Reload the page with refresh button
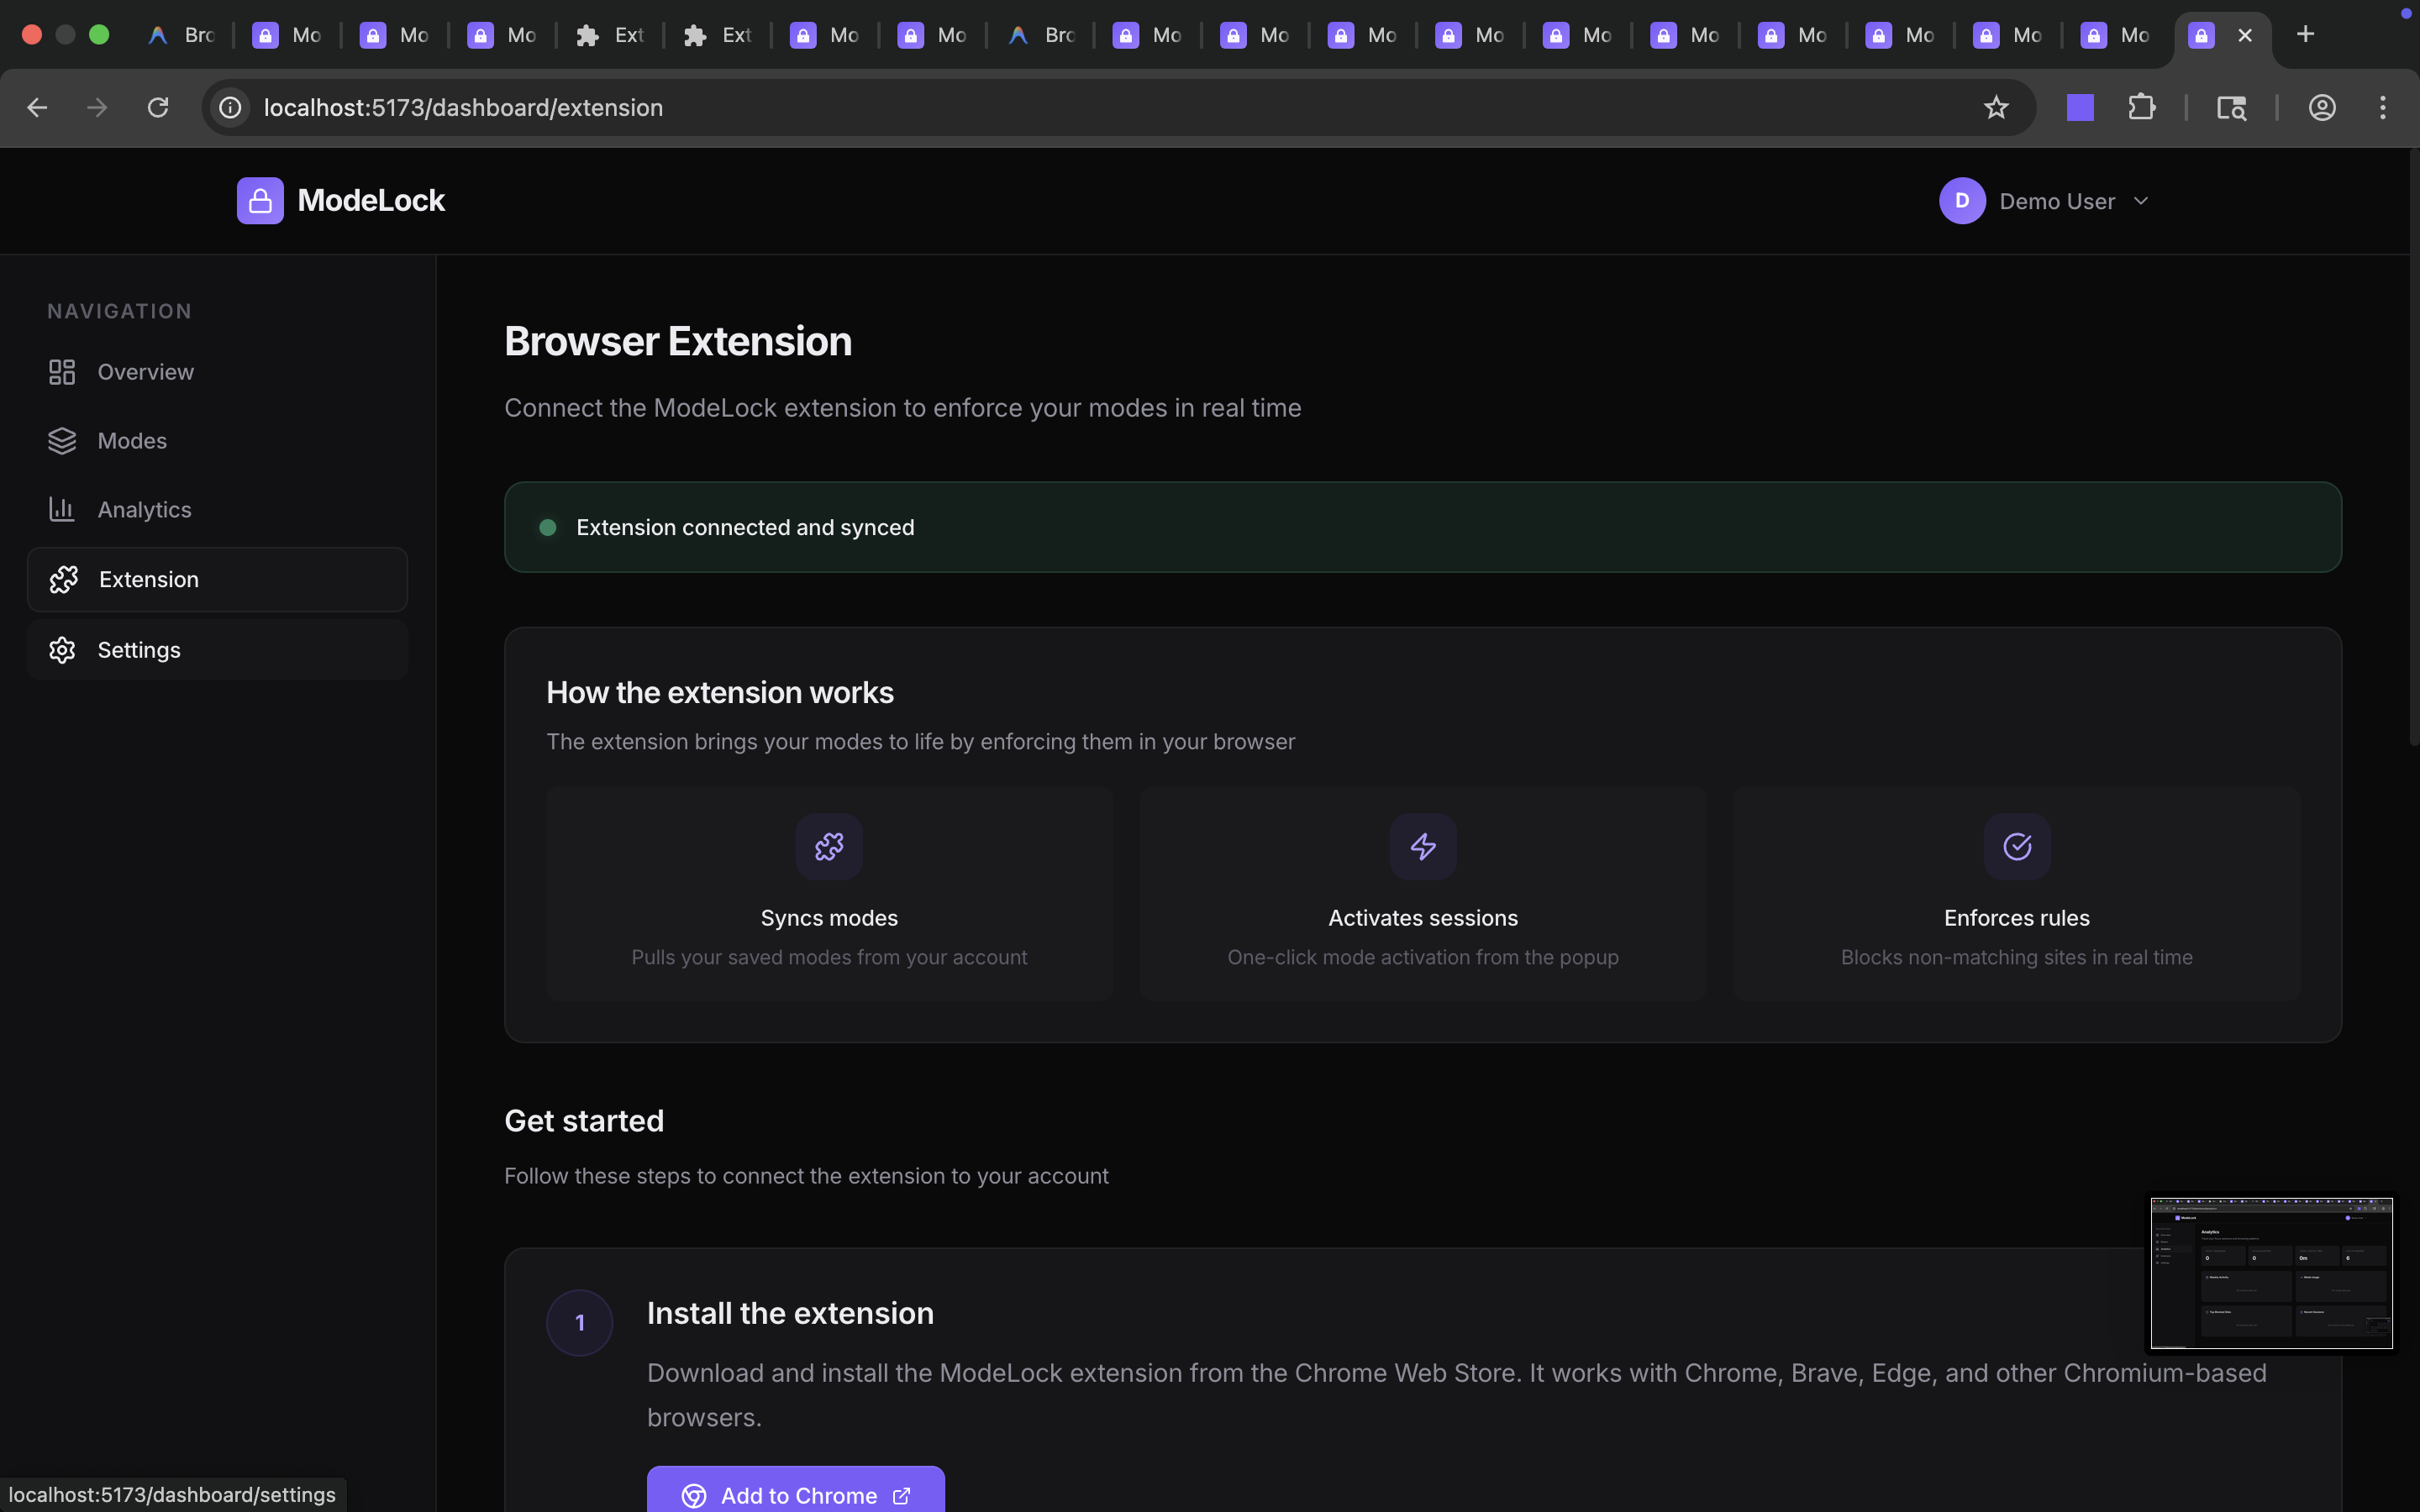This screenshot has height=1512, width=2420. [158, 107]
